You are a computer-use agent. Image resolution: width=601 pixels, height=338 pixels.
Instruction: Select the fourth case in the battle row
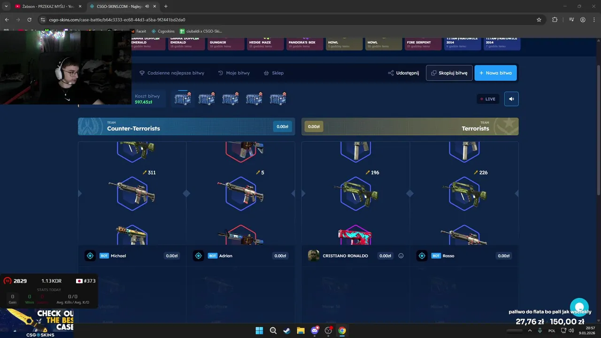(x=254, y=99)
